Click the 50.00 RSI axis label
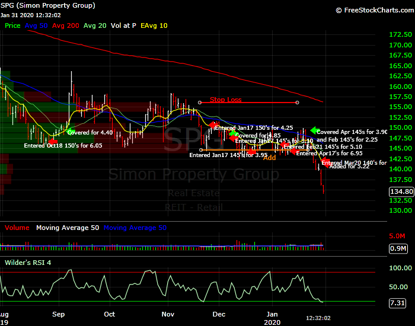415x326 pixels. 398,287
